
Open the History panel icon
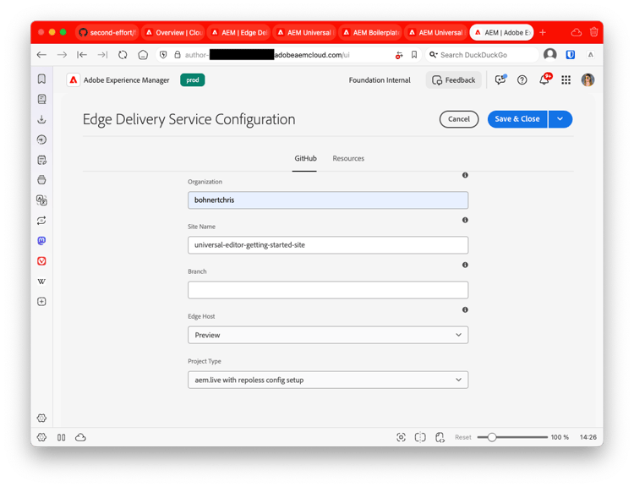[x=41, y=140]
